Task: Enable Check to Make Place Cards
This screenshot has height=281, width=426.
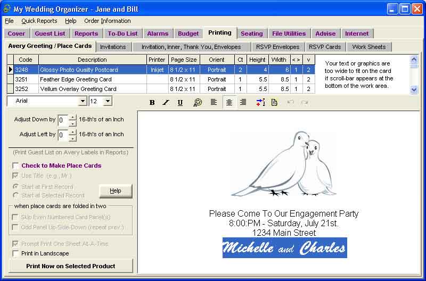Action: click(15, 166)
